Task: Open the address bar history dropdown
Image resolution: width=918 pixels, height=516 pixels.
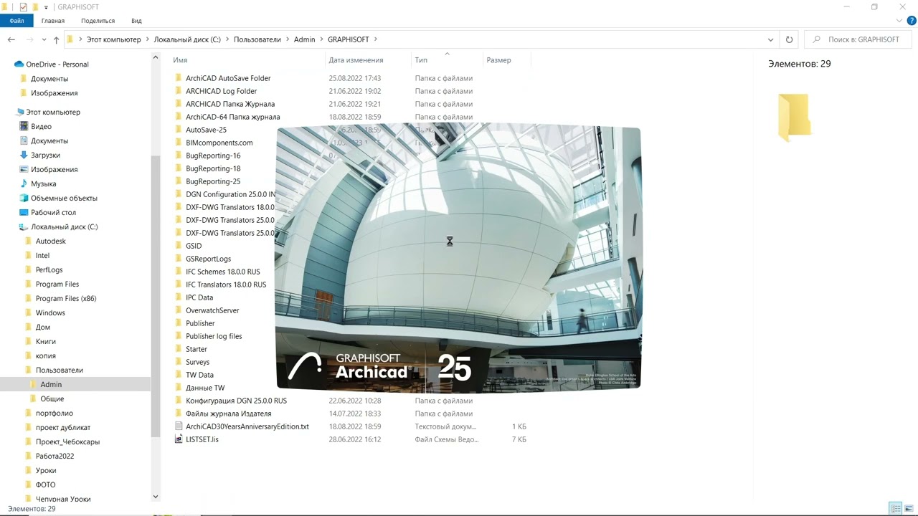Action: click(x=771, y=39)
